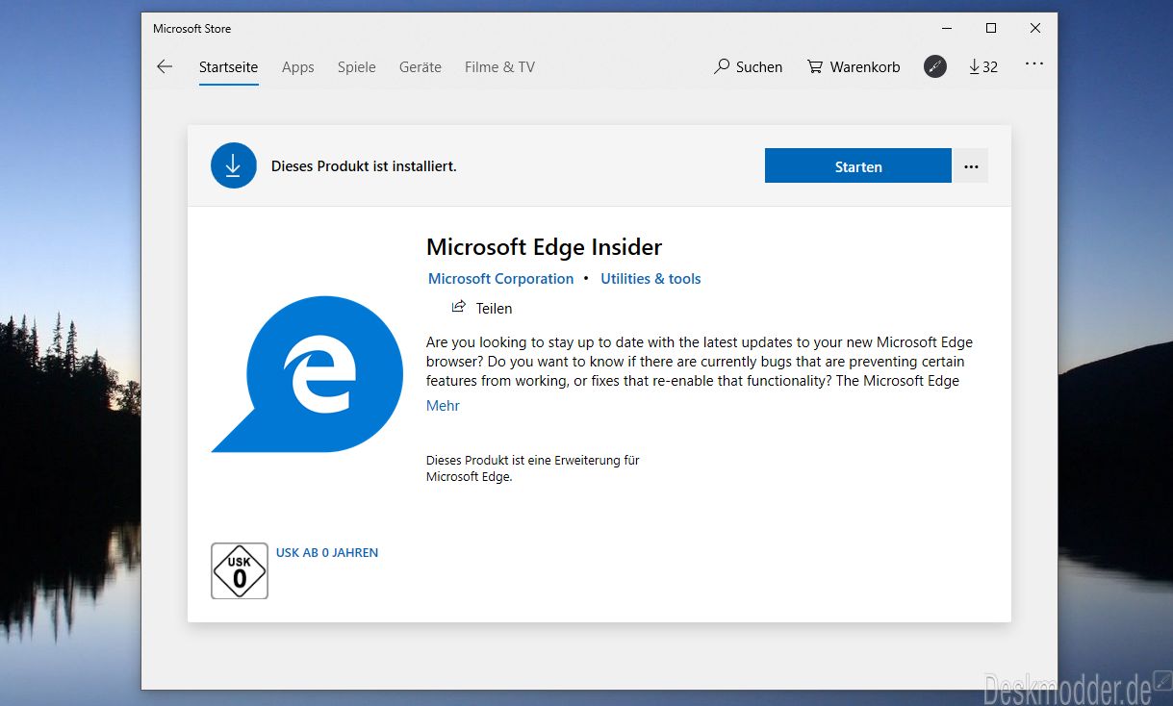Click the Microsoft Edge Insider title
Viewport: 1173px width, 706px height.
point(545,247)
